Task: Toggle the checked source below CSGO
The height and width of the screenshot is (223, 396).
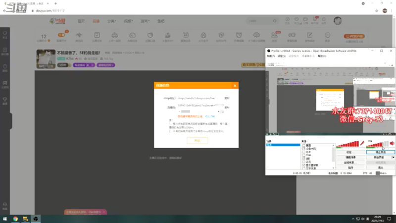Action: click(304, 159)
